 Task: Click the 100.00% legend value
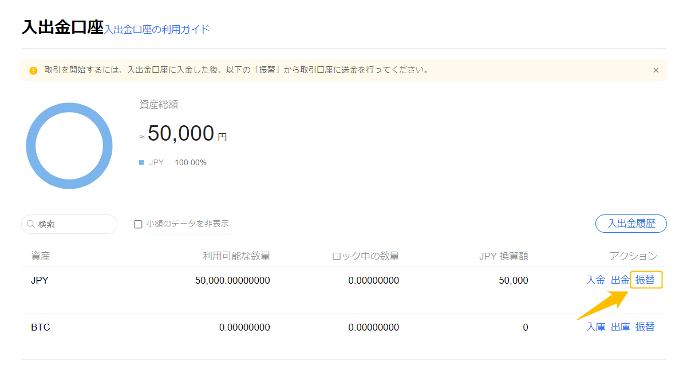pyautogui.click(x=191, y=162)
